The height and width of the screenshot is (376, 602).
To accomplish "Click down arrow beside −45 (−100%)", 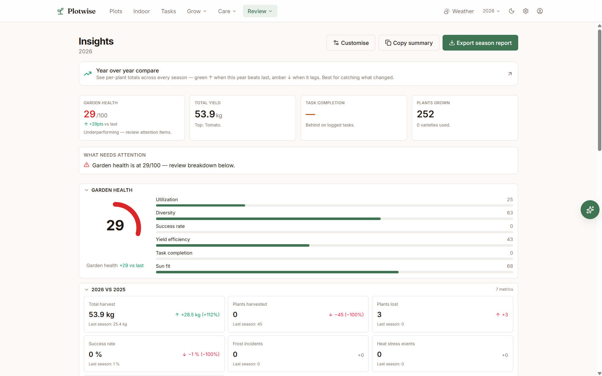I will [x=331, y=314].
